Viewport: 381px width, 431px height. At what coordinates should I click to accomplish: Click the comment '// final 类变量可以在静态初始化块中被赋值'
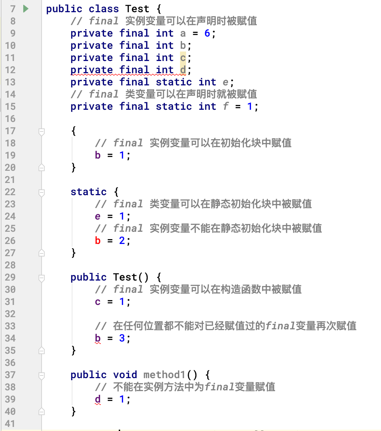pos(203,204)
